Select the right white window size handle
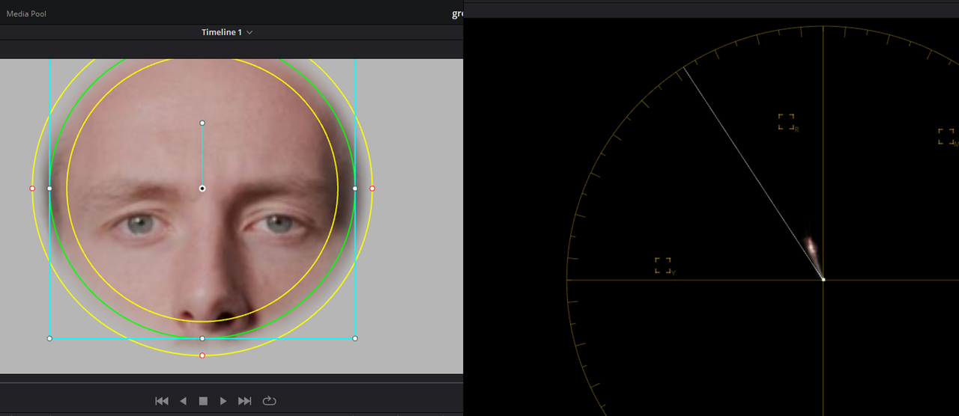 point(355,189)
